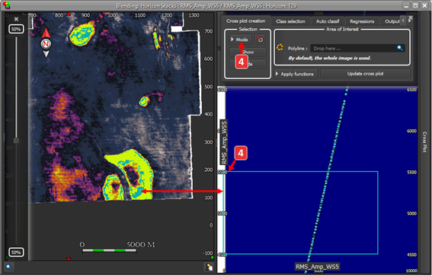The image size is (432, 276).
Task: Close the blending slider panel with X
Action: tap(16, 19)
